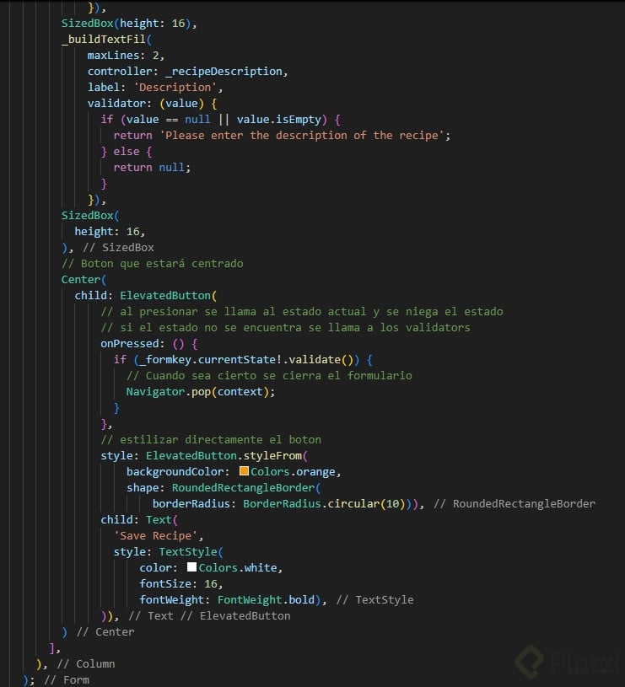Click the '// Text // ElevatedButton' closing comment
Image resolution: width=625 pixels, height=687 pixels.
click(x=209, y=615)
